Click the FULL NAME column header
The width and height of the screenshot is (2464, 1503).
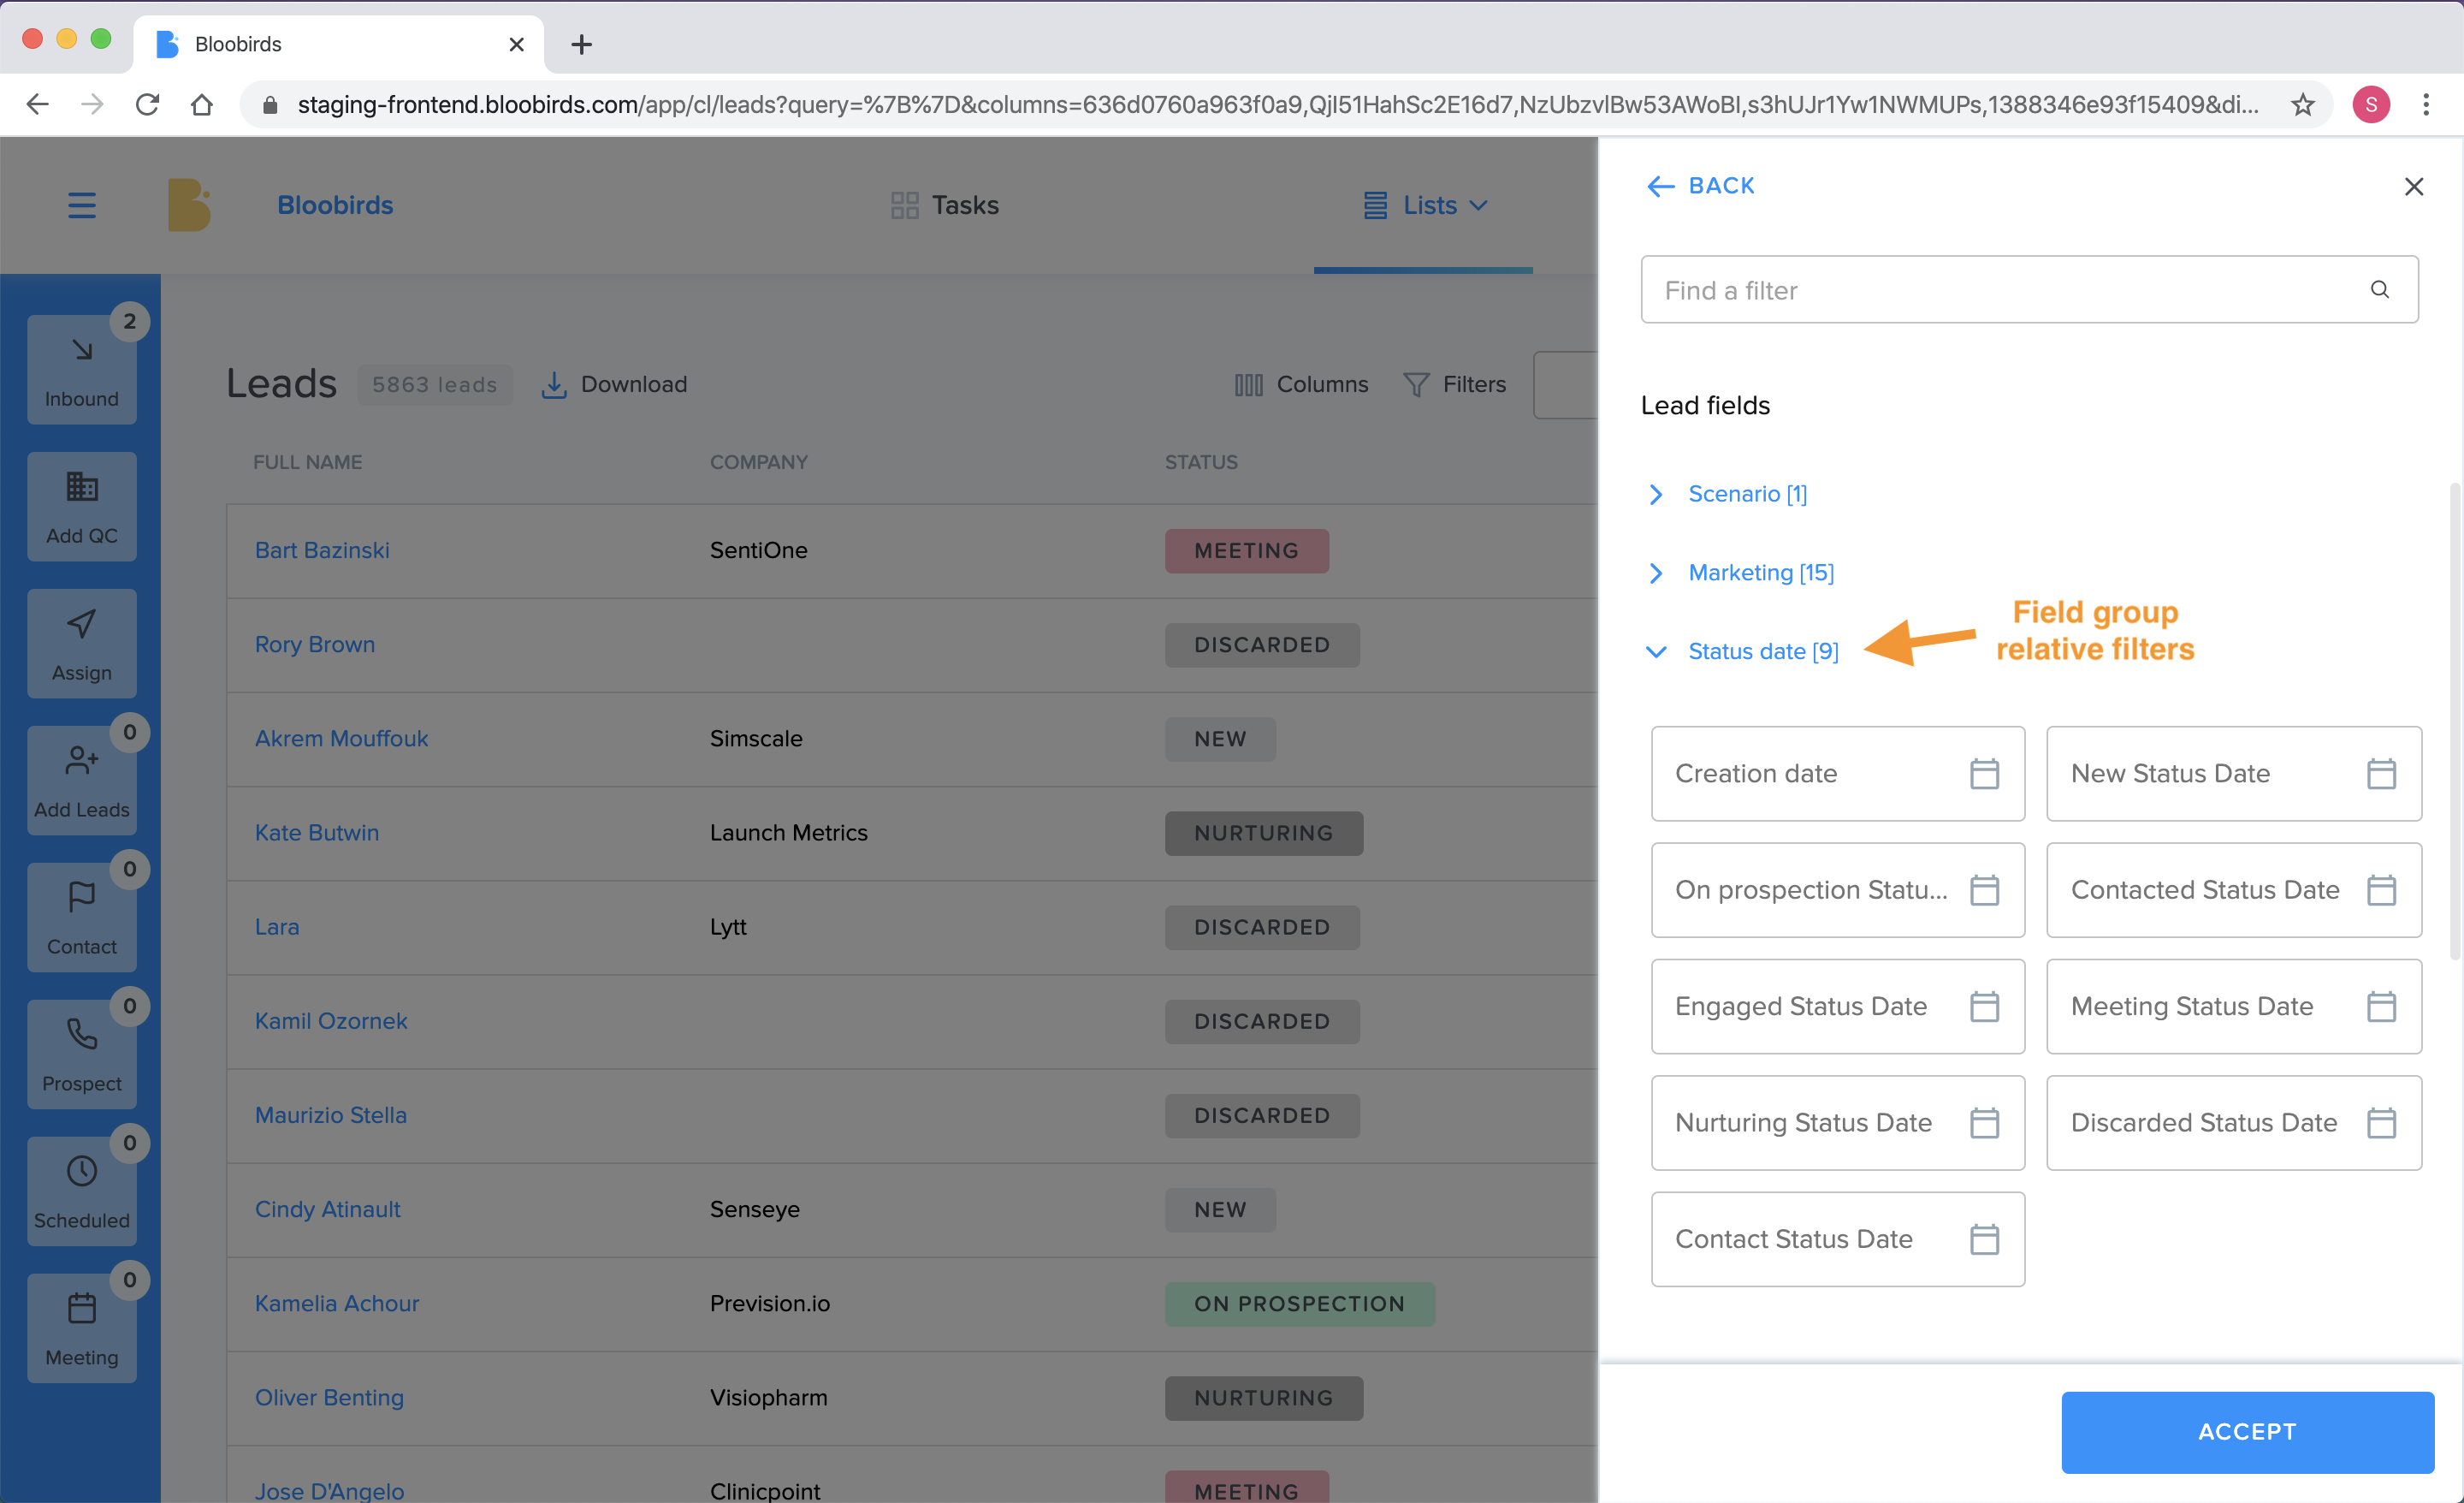pos(307,462)
